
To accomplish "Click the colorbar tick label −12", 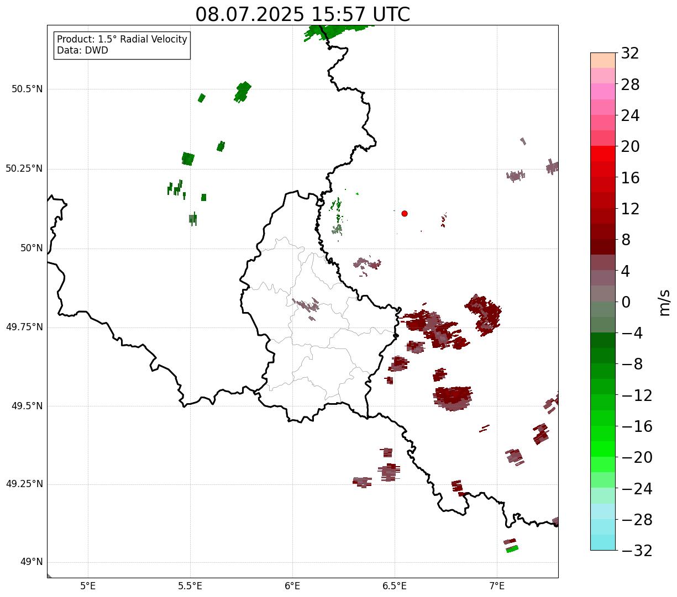I will point(637,395).
